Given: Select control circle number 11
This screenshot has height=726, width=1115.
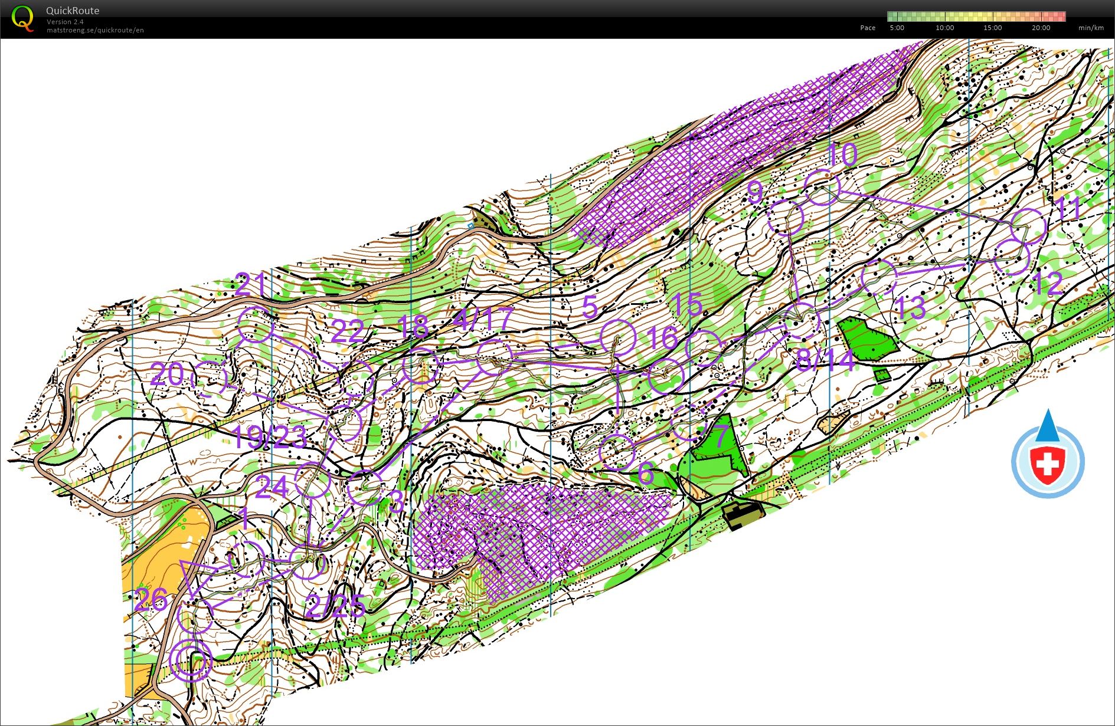Looking at the screenshot, I should tap(1028, 226).
